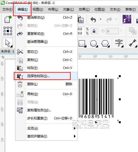
Task: Choose 选择性粘贴(S)... menu entry
Action: 46,76
